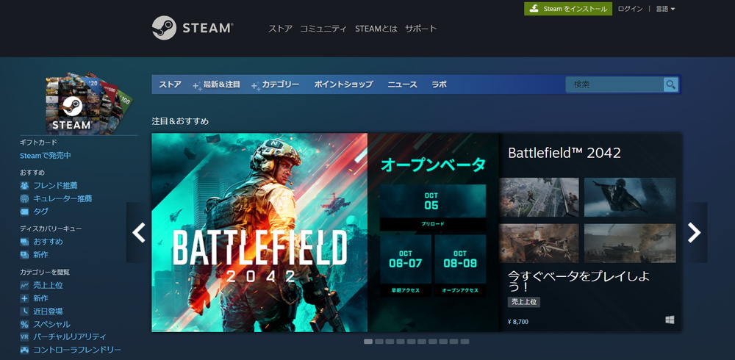The width and height of the screenshot is (735, 360).
Task: Open the ストア tab in store navigation bar
Action: click(170, 84)
